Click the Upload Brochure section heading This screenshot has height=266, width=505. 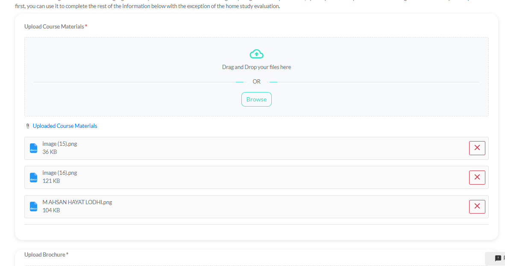tap(45, 254)
